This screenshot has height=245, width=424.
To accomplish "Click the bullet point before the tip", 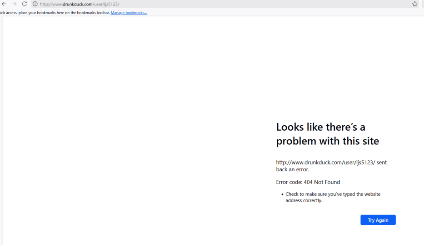I will tap(282, 194).
